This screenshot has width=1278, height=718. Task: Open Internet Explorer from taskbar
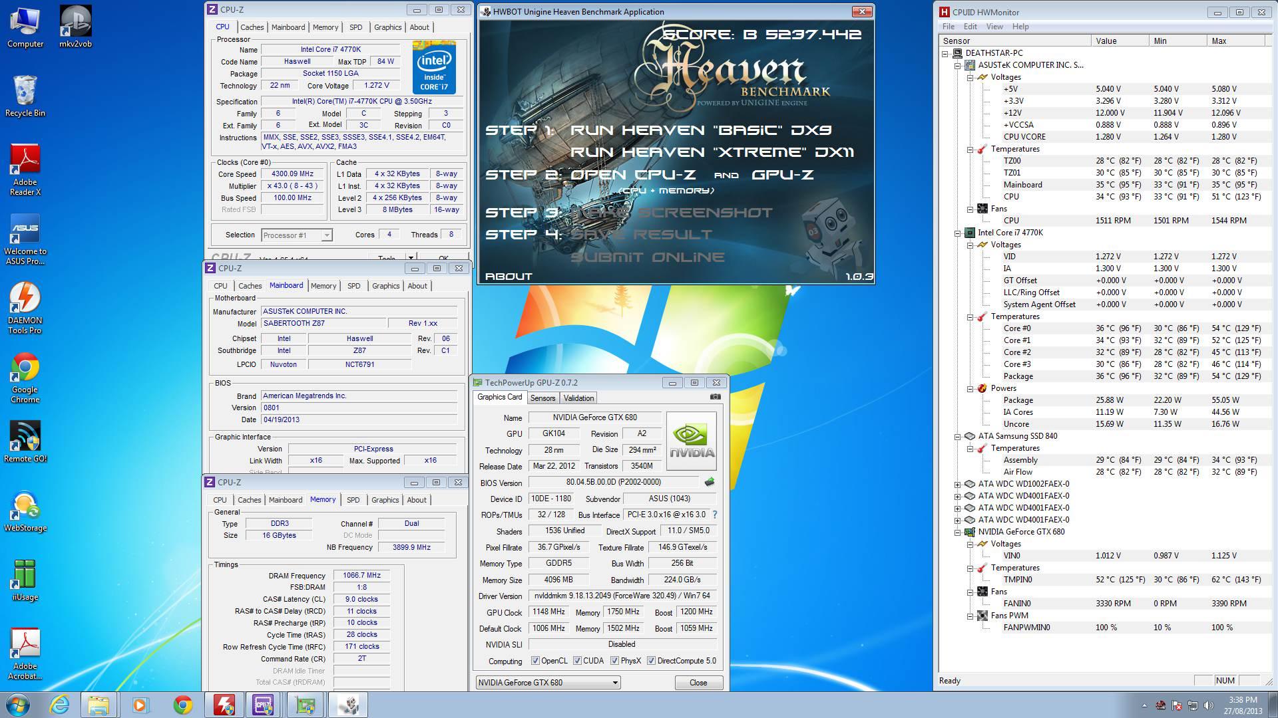coord(60,705)
